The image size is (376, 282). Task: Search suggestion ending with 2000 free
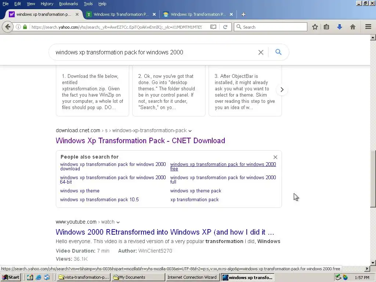click(223, 166)
